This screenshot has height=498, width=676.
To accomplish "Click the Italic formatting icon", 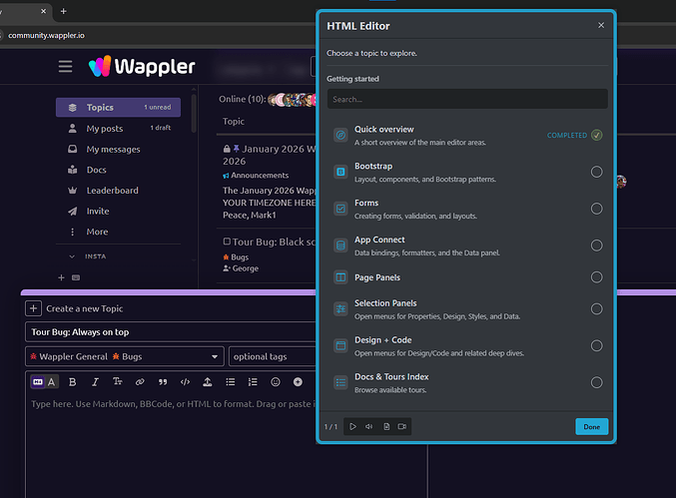I will tap(96, 381).
